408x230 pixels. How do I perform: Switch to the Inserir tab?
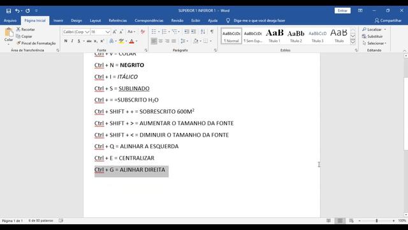coord(58,20)
